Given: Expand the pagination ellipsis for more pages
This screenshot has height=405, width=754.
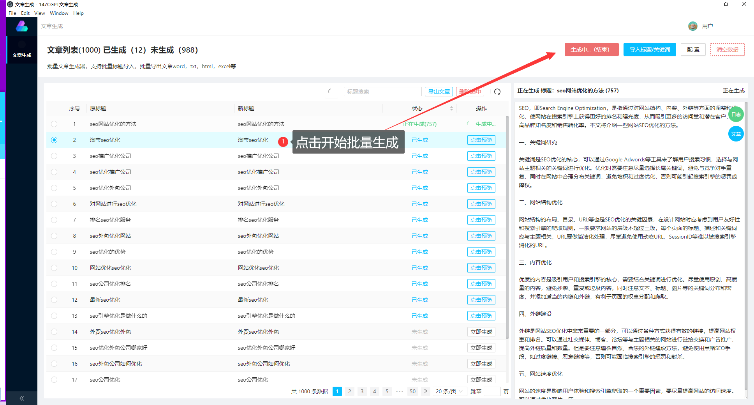Looking at the screenshot, I should pos(400,391).
